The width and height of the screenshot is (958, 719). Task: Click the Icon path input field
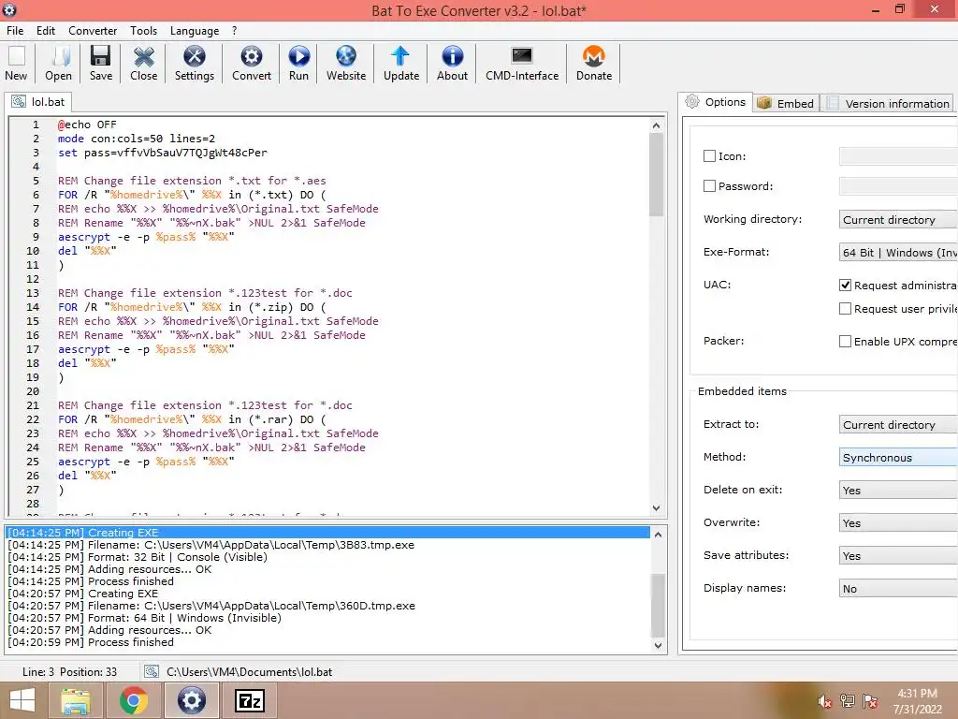(x=898, y=156)
